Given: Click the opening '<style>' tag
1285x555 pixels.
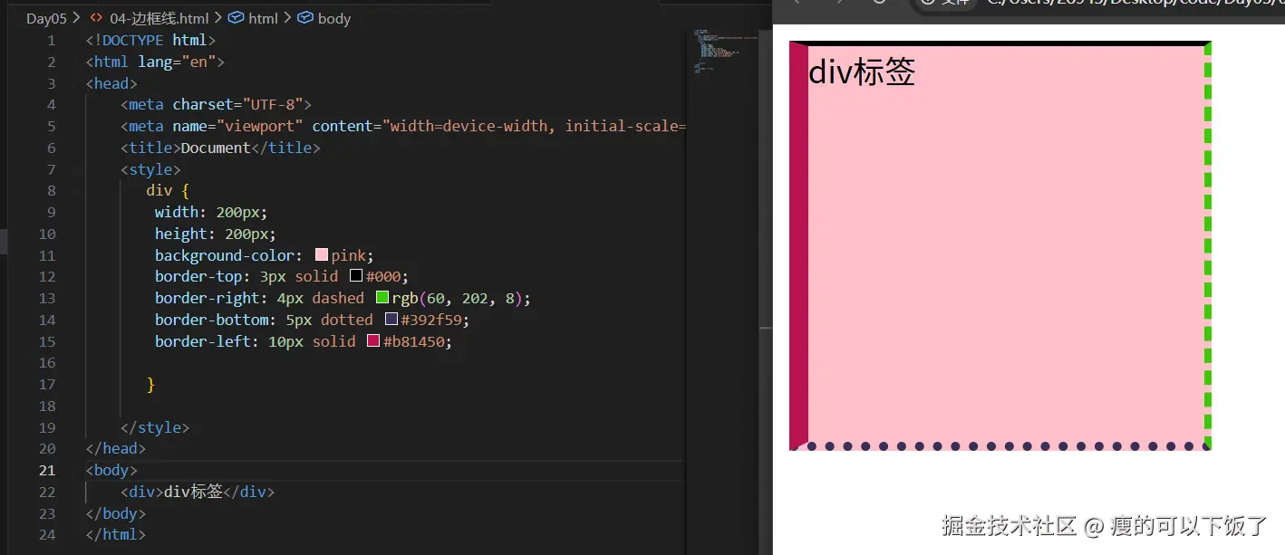Looking at the screenshot, I should pos(150,169).
